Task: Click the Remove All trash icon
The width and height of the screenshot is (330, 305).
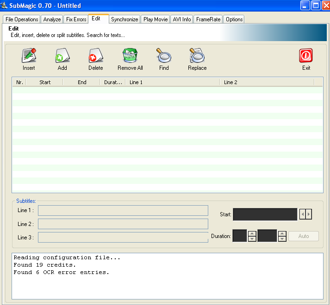Action: point(130,56)
